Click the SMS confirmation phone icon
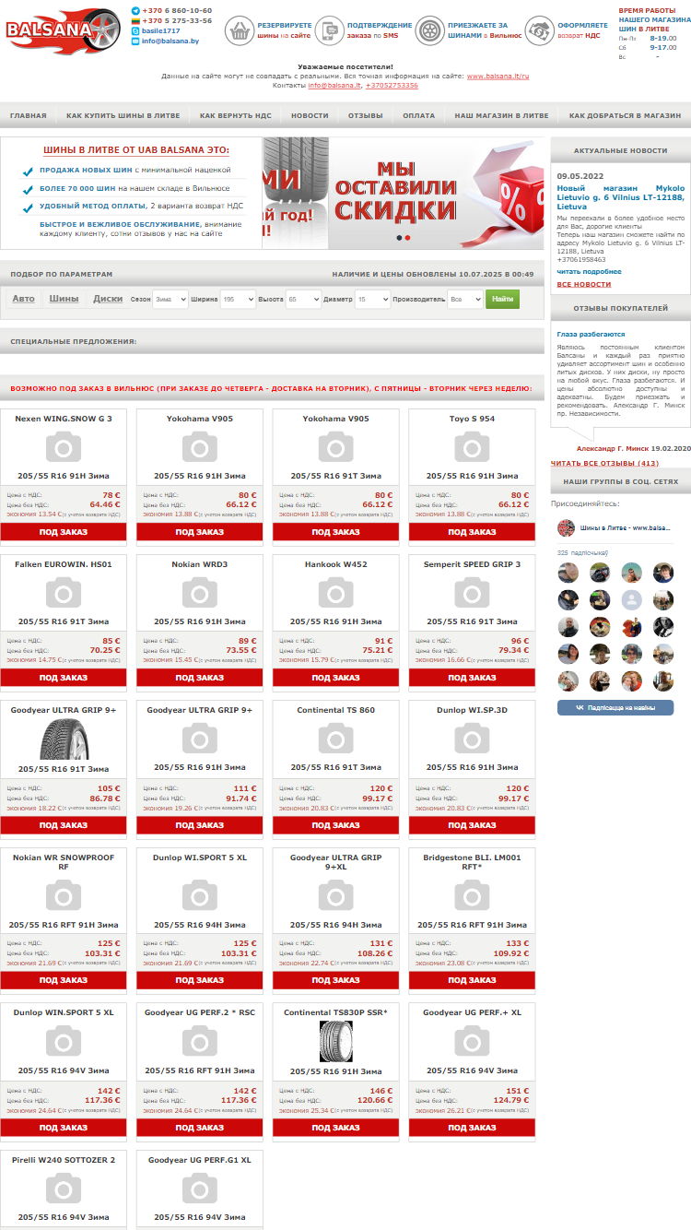 click(329, 30)
